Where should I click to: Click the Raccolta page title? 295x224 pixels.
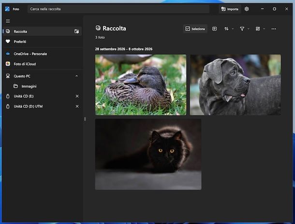point(115,28)
